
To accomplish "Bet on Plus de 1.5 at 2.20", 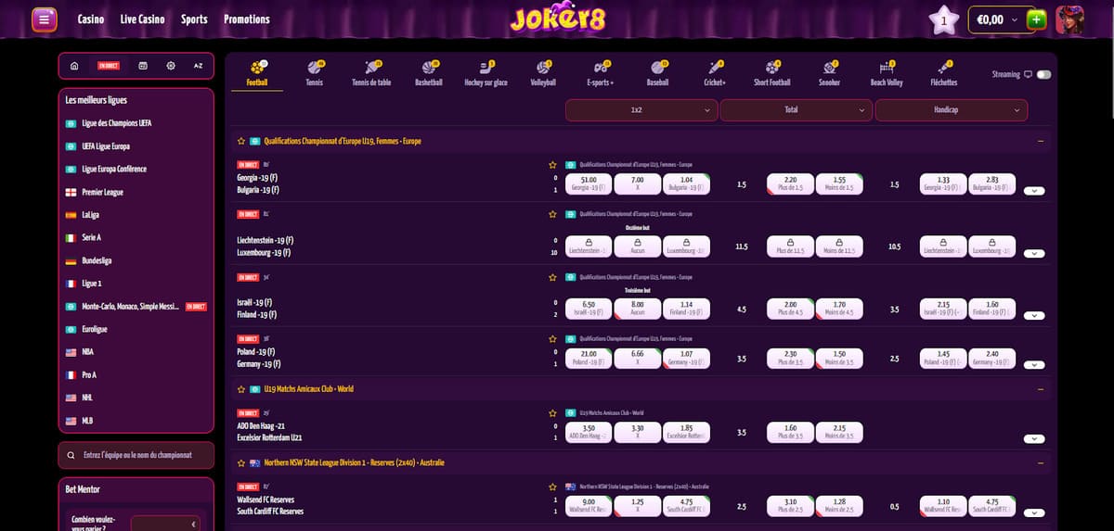I will coord(791,183).
